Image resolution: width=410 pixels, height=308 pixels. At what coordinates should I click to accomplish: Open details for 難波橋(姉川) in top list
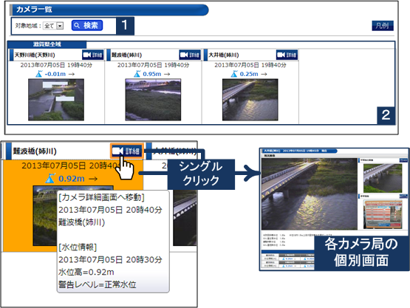tap(190, 55)
